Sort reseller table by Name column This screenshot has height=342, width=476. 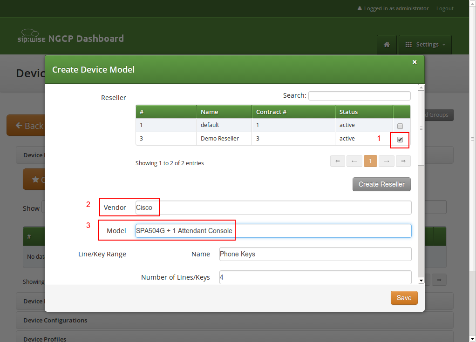click(224, 112)
